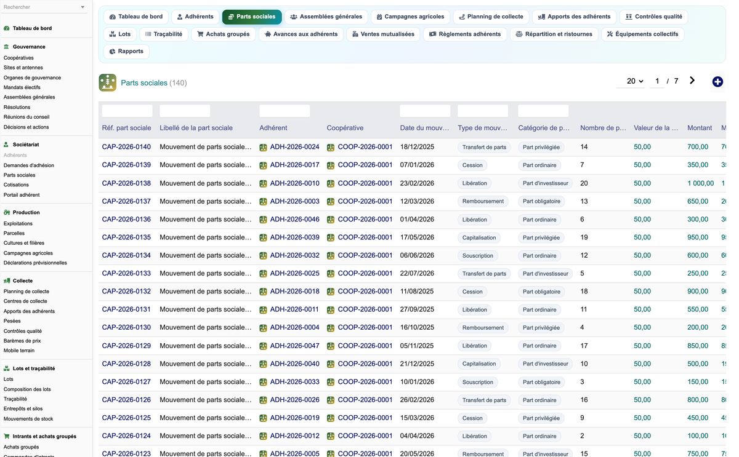Click cooperative icon in CAP-2026-0135 row
This screenshot has width=739, height=457.
pyautogui.click(x=331, y=238)
